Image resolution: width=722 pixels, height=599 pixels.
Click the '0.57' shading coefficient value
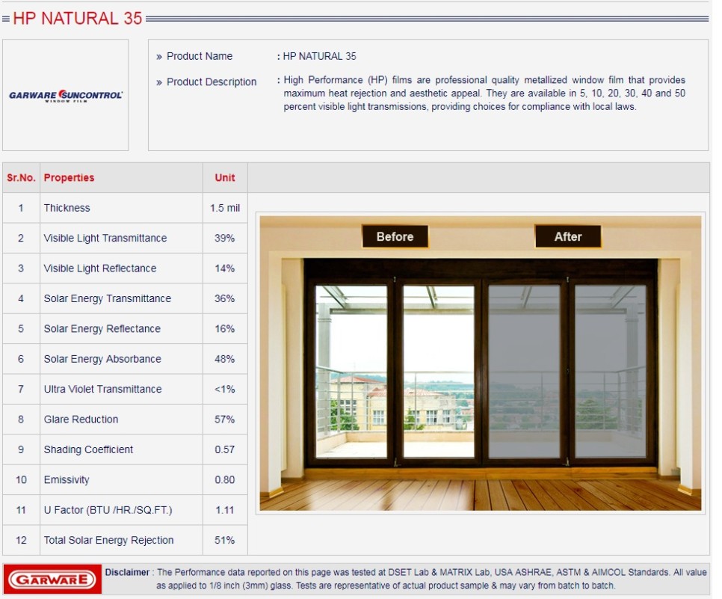pyautogui.click(x=225, y=449)
